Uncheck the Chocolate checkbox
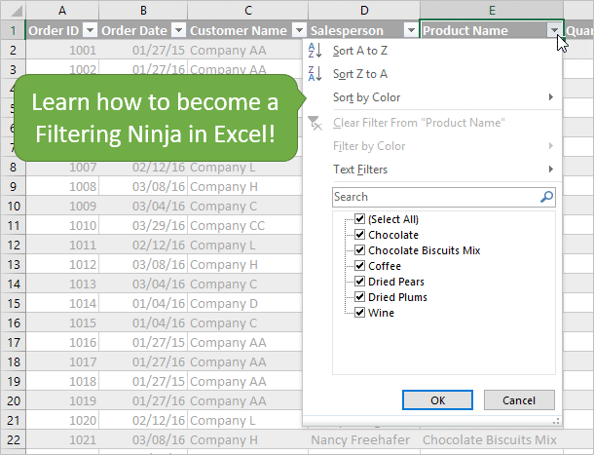 [360, 235]
